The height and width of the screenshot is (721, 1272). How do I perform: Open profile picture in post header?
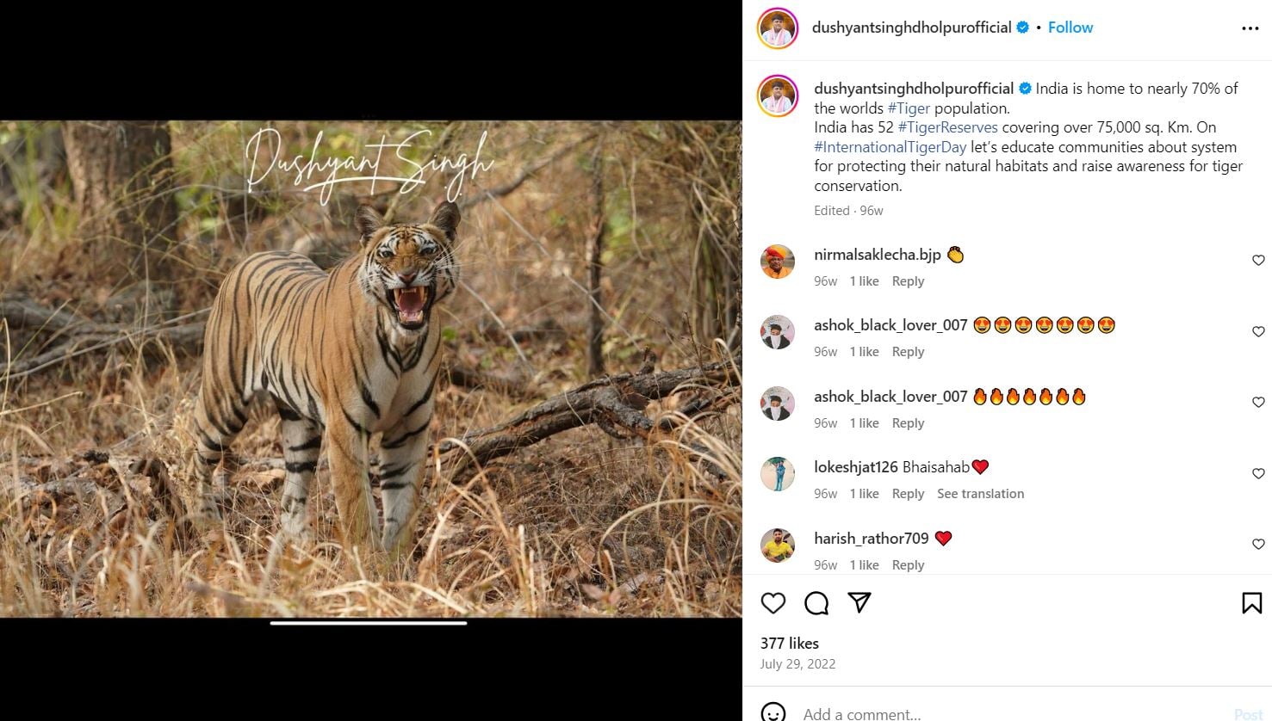[x=777, y=28]
